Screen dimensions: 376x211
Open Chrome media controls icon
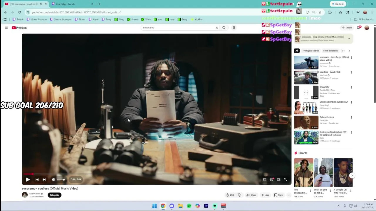tap(358, 12)
